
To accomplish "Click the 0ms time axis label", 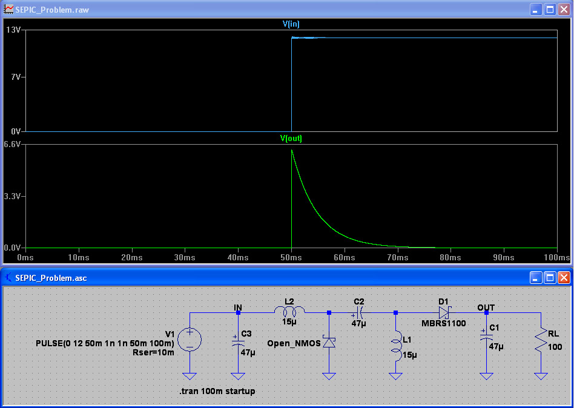I will click(x=25, y=258).
